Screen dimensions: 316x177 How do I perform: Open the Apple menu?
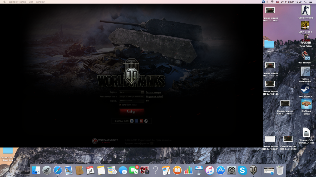click(4, 2)
